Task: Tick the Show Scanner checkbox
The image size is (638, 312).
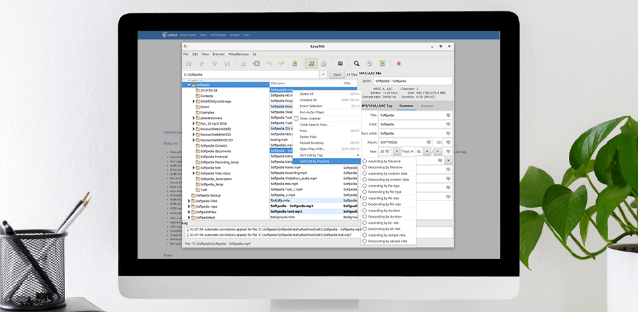Action: click(296, 119)
